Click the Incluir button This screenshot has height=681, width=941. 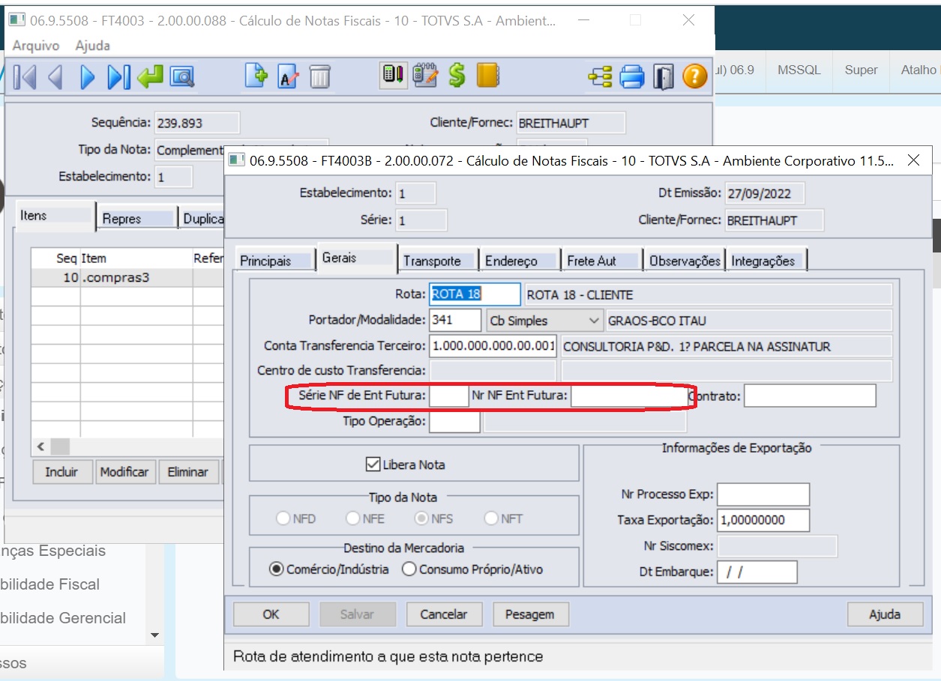pyautogui.click(x=61, y=472)
